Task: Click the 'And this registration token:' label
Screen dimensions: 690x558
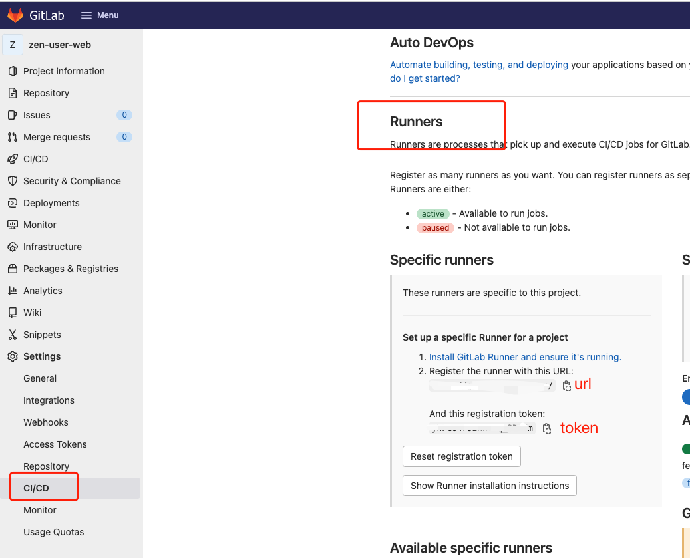Action: (486, 414)
